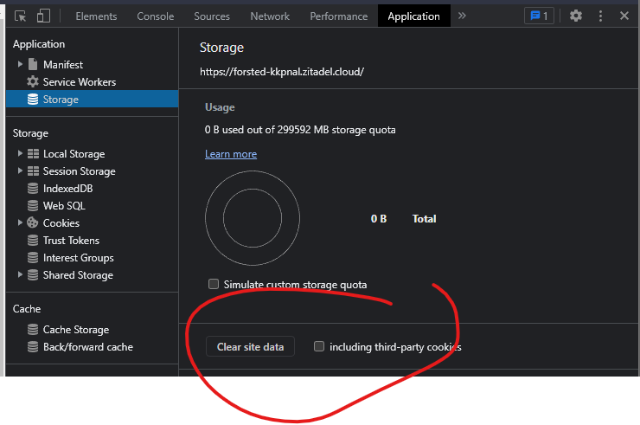Click the Shared Storage database icon
Viewport: 640px width, 425px height.
(33, 275)
